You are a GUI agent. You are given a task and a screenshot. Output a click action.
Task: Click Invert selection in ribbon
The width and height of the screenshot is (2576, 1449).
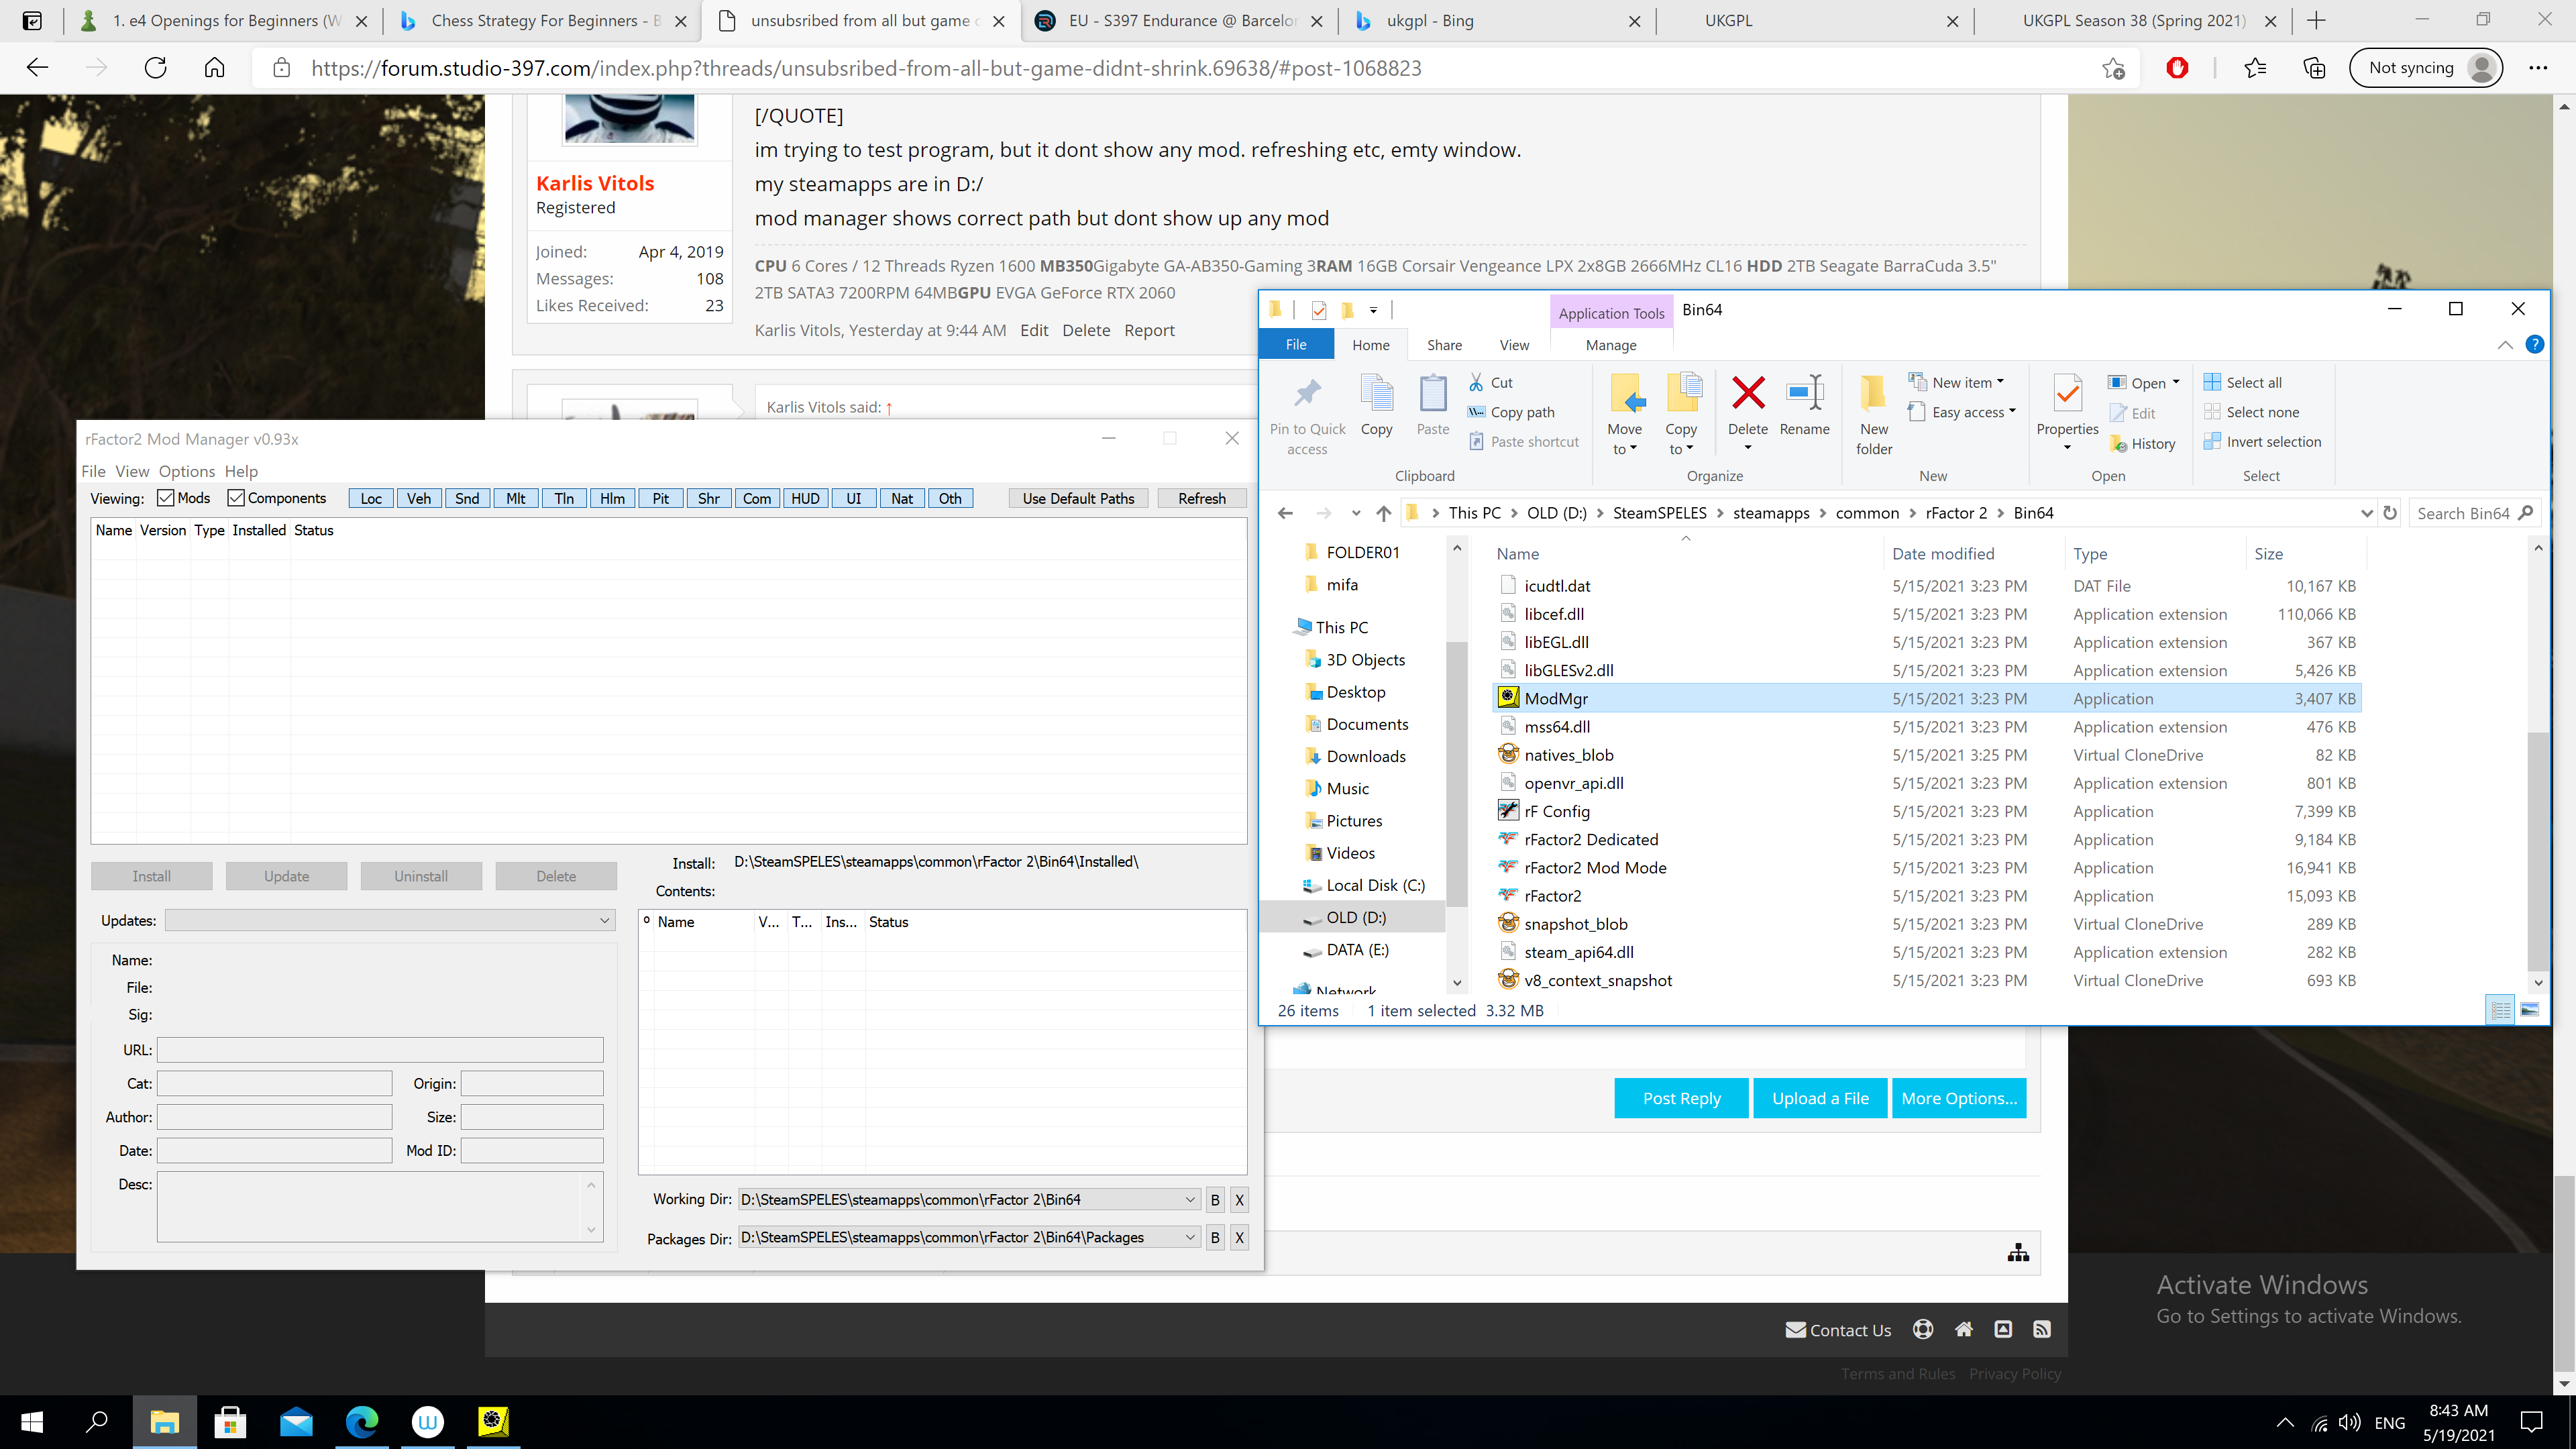[x=2263, y=442]
